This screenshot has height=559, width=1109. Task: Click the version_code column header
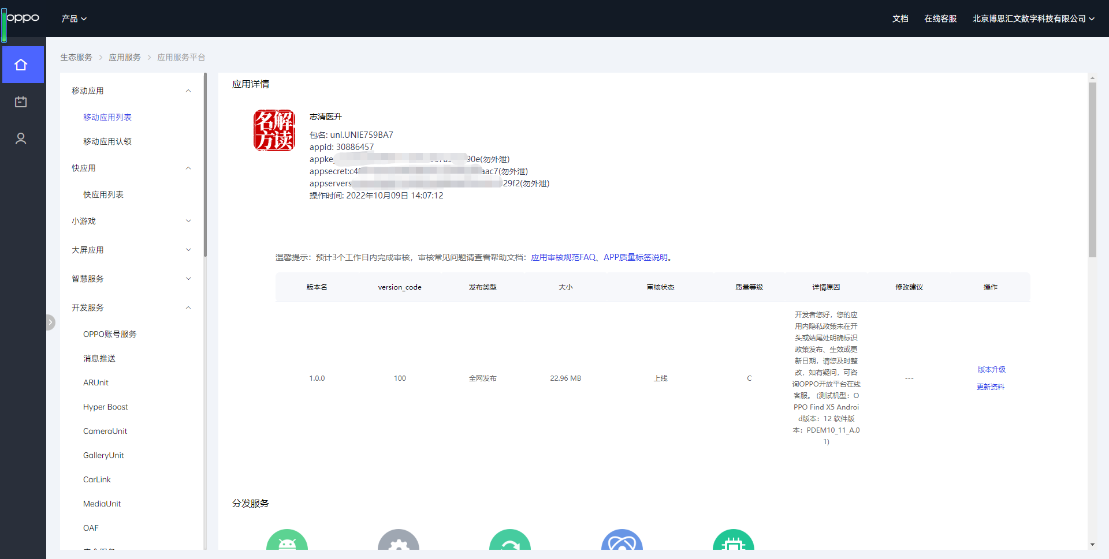click(400, 287)
